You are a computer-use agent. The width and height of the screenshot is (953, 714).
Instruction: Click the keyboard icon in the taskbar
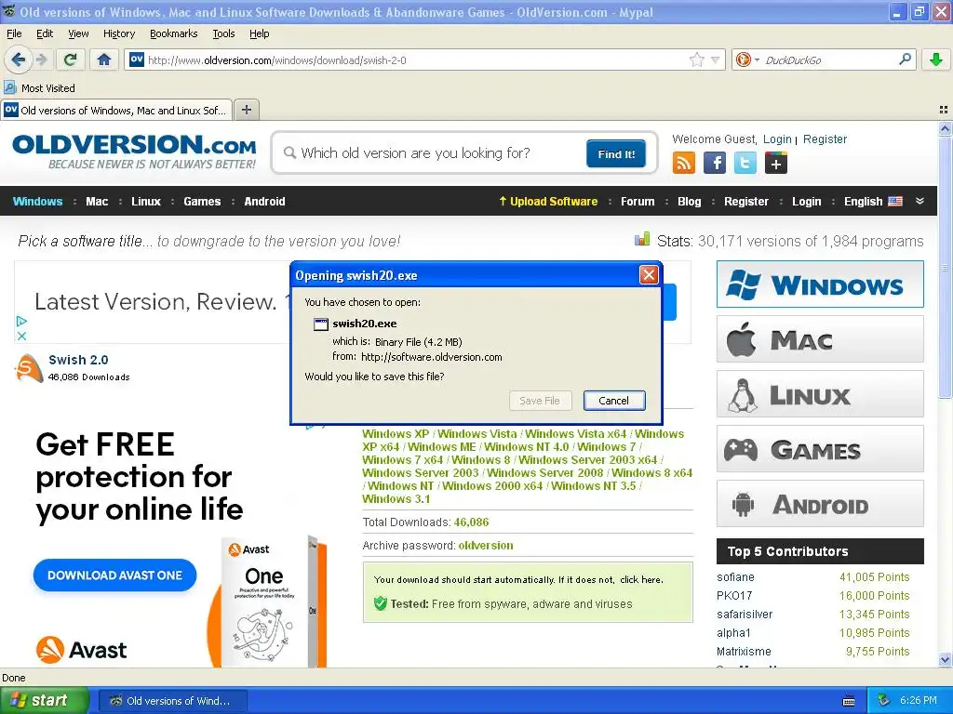[x=849, y=701]
